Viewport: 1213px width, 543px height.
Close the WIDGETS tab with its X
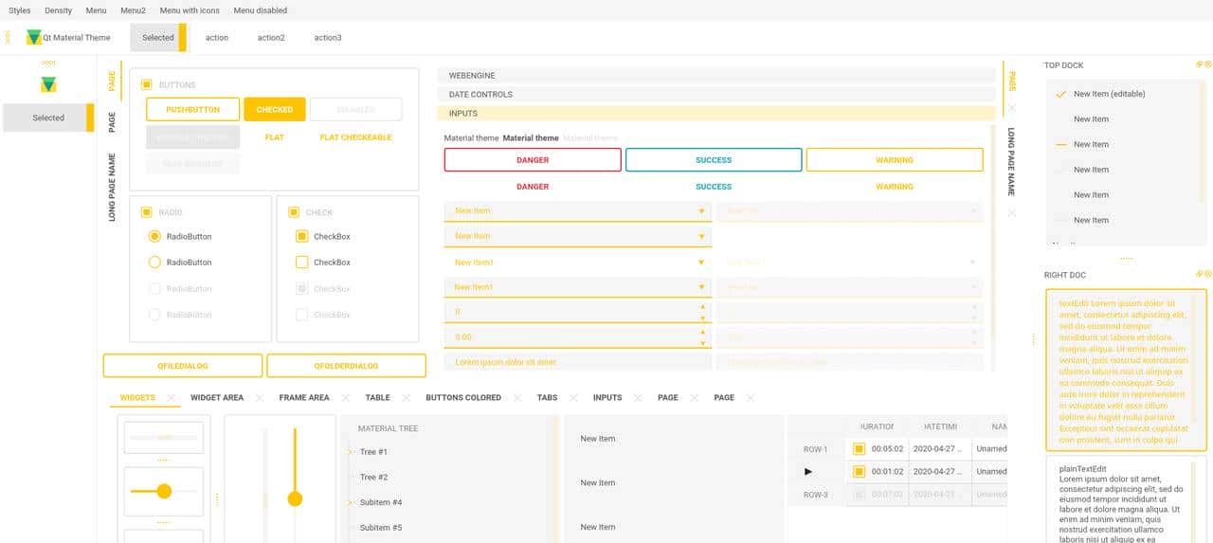click(x=172, y=398)
